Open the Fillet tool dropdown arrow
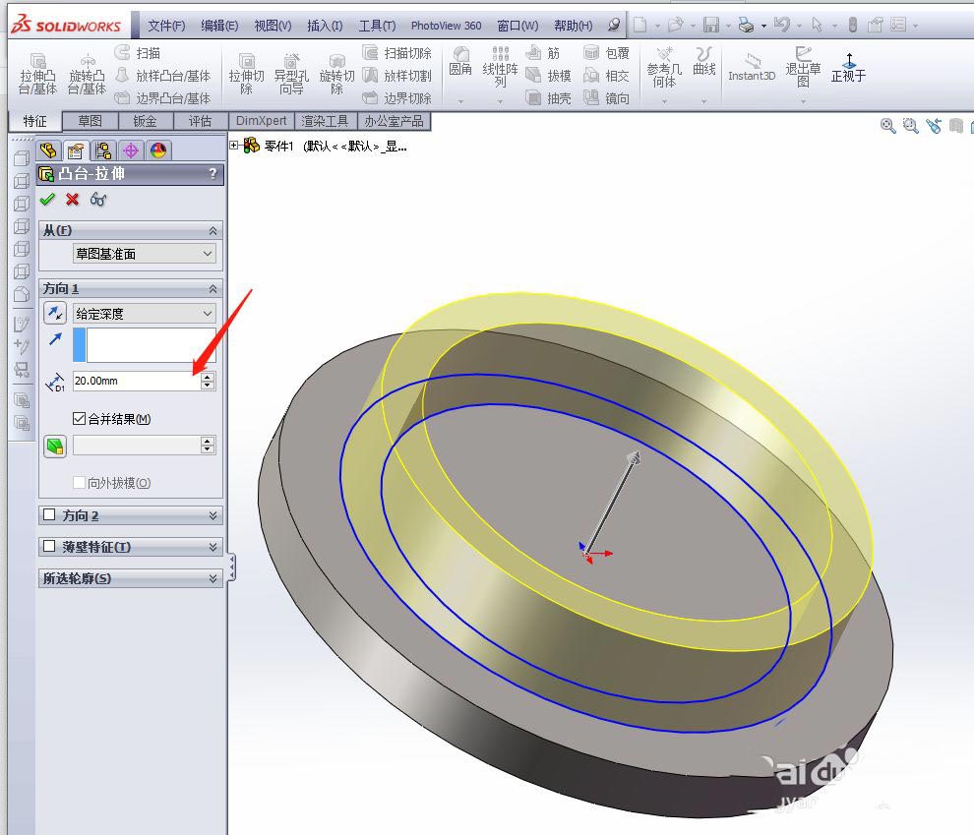Image resolution: width=974 pixels, height=835 pixels. pos(460,100)
